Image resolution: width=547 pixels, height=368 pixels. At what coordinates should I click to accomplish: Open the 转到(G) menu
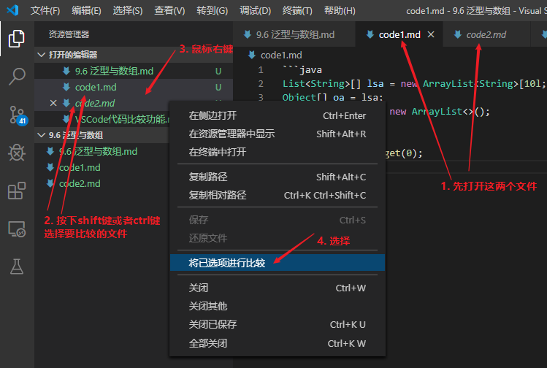(x=212, y=10)
